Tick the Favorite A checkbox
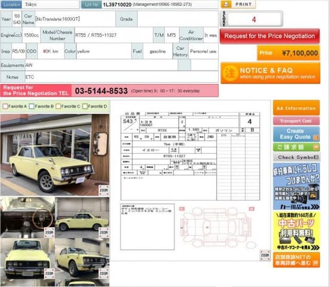The image size is (330, 287). pos(5,106)
